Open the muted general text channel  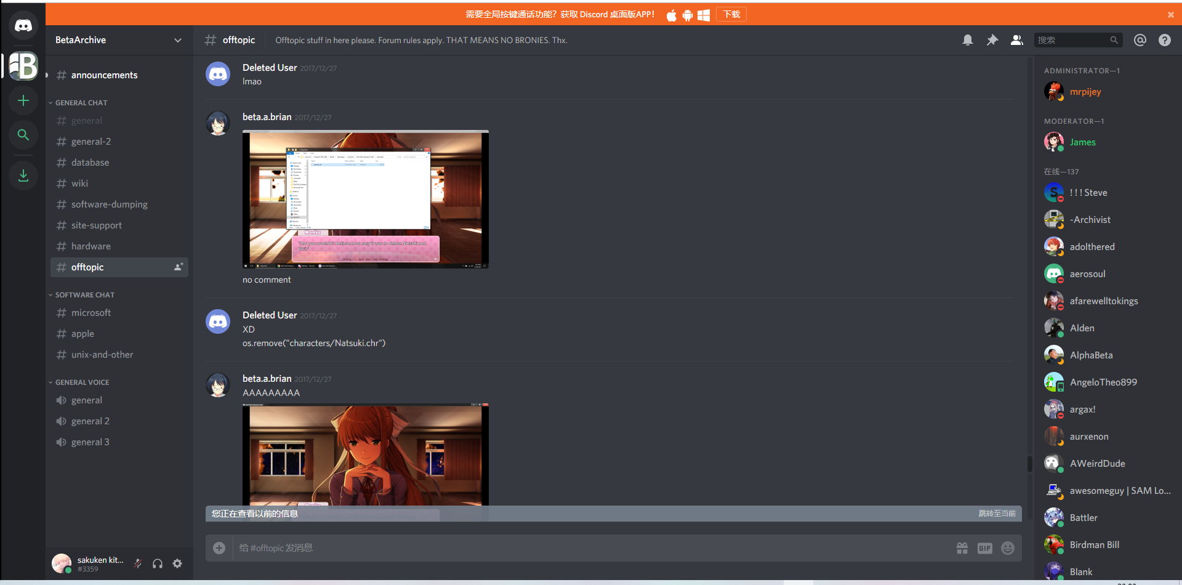119,121
